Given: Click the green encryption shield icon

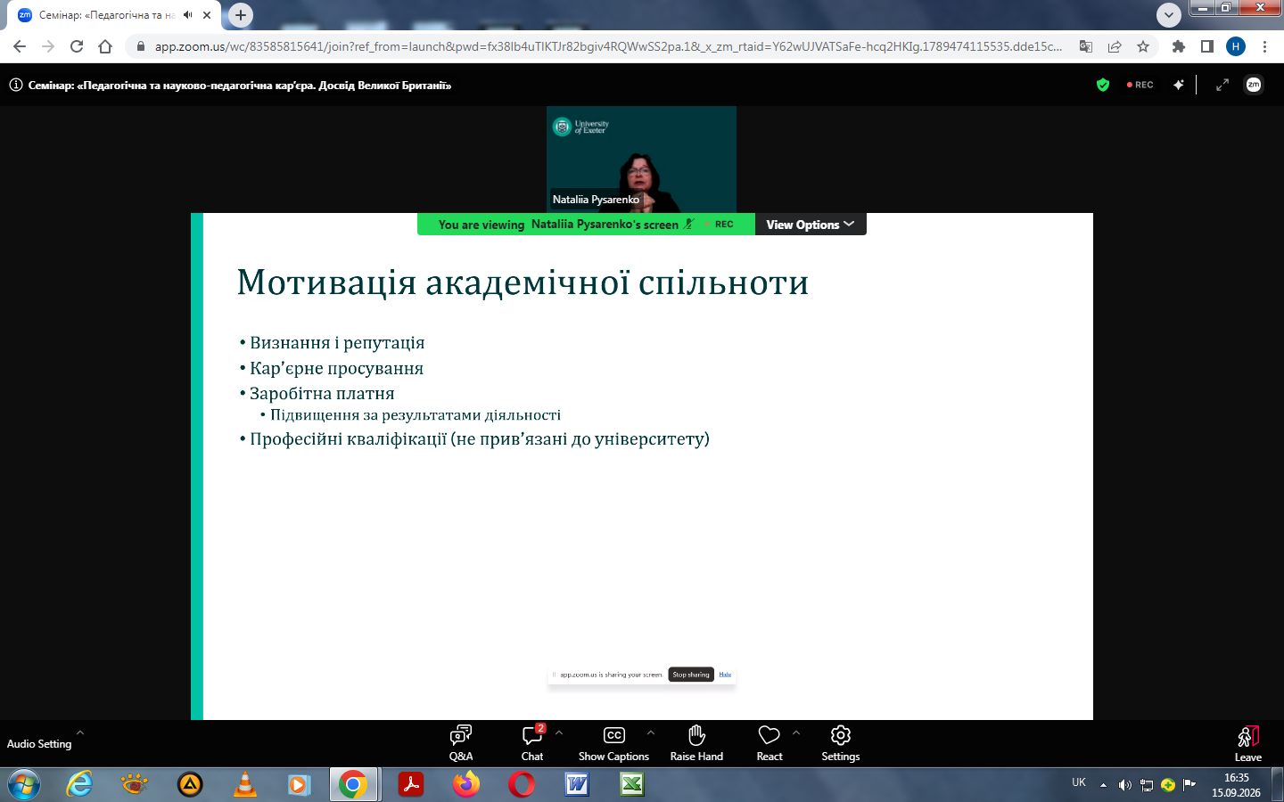Looking at the screenshot, I should pyautogui.click(x=1103, y=85).
